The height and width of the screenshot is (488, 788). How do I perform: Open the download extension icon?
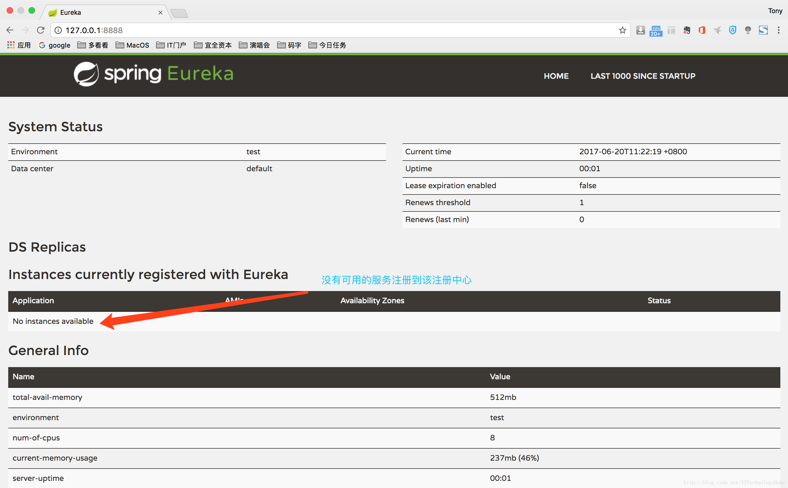point(640,30)
